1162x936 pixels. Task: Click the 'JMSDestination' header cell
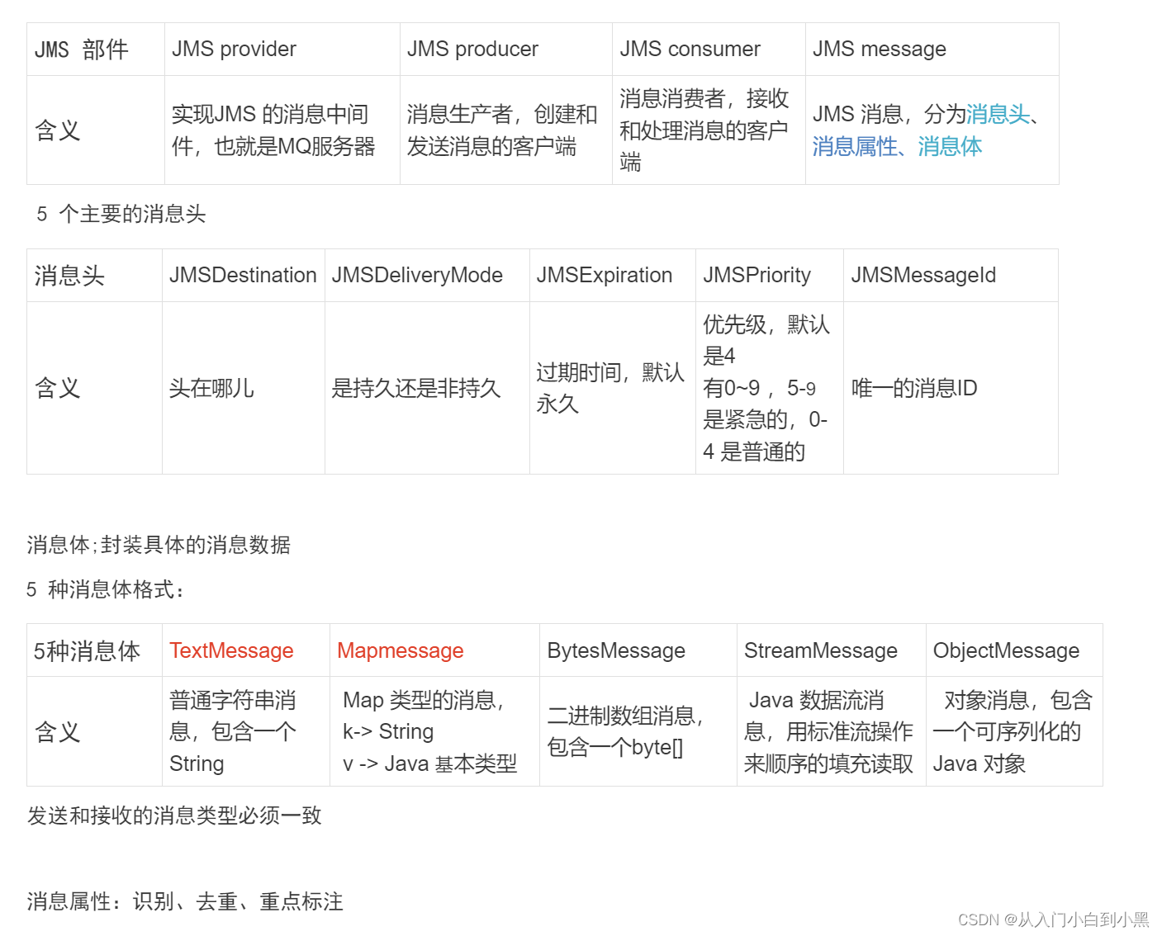[x=244, y=276]
